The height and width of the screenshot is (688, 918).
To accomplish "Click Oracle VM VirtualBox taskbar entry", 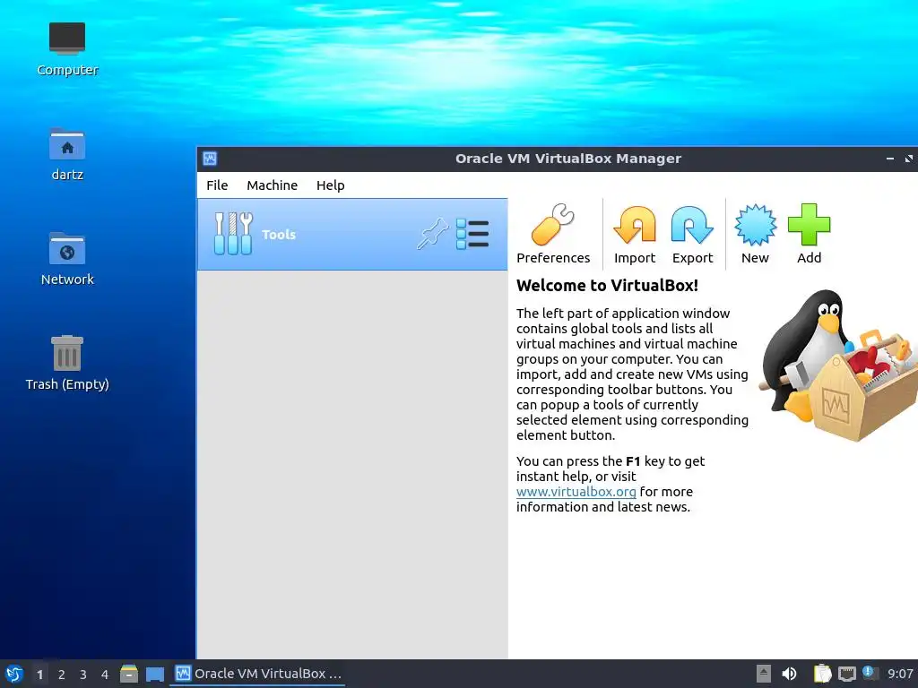I will coord(258,674).
